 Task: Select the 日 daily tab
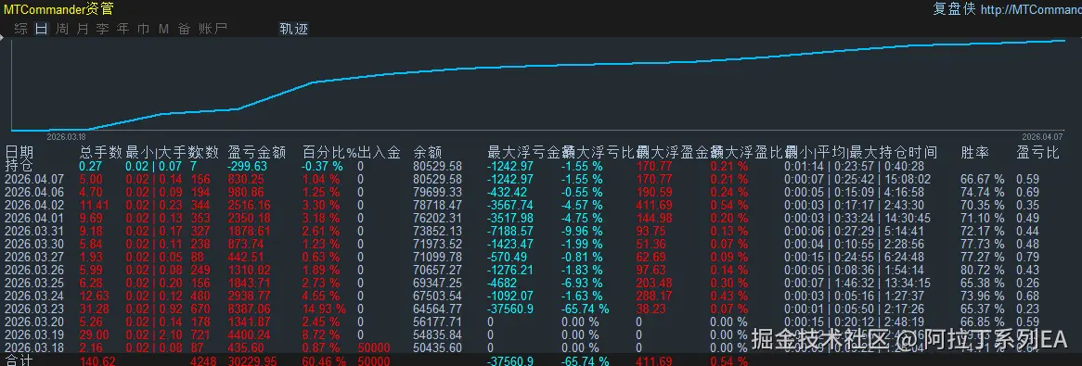[42, 29]
